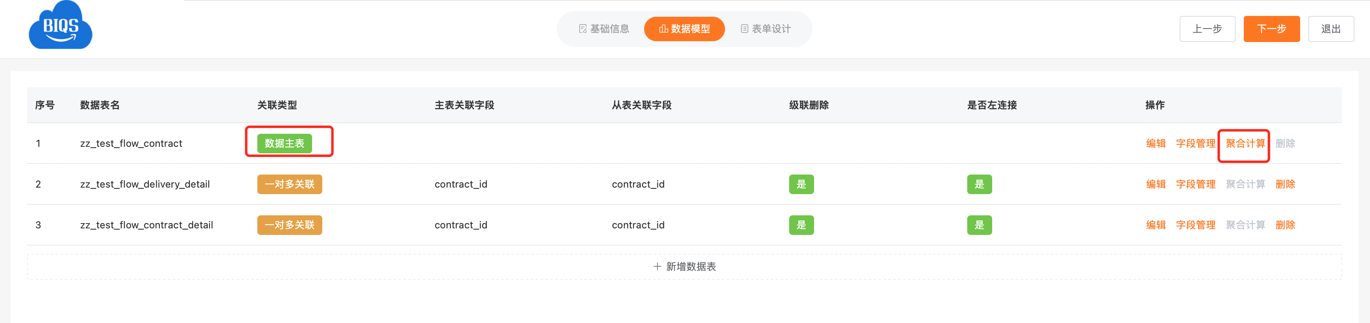Image resolution: width=1370 pixels, height=323 pixels.
Task: Proceed with the 下一步 button
Action: tap(1271, 29)
